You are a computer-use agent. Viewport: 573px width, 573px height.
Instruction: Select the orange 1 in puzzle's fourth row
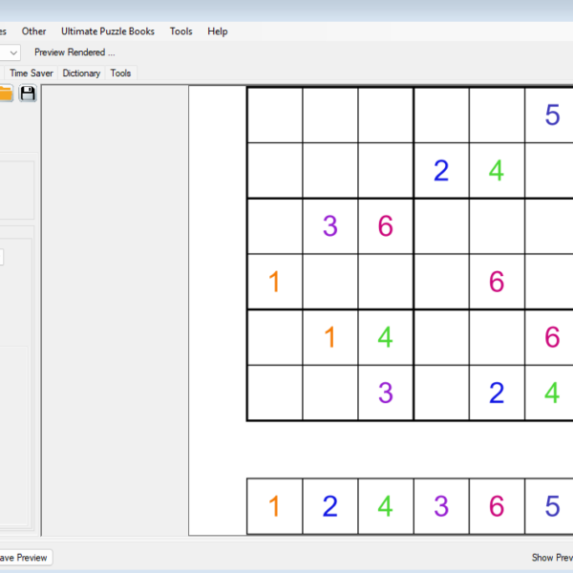(x=275, y=282)
